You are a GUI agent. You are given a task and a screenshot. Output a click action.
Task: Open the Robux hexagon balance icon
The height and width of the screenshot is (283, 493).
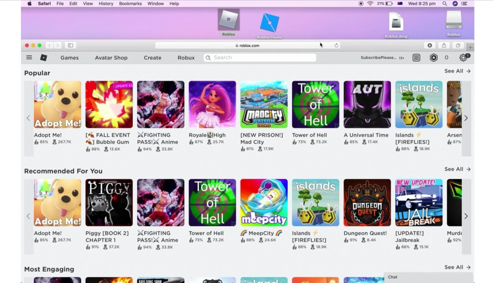click(x=434, y=58)
